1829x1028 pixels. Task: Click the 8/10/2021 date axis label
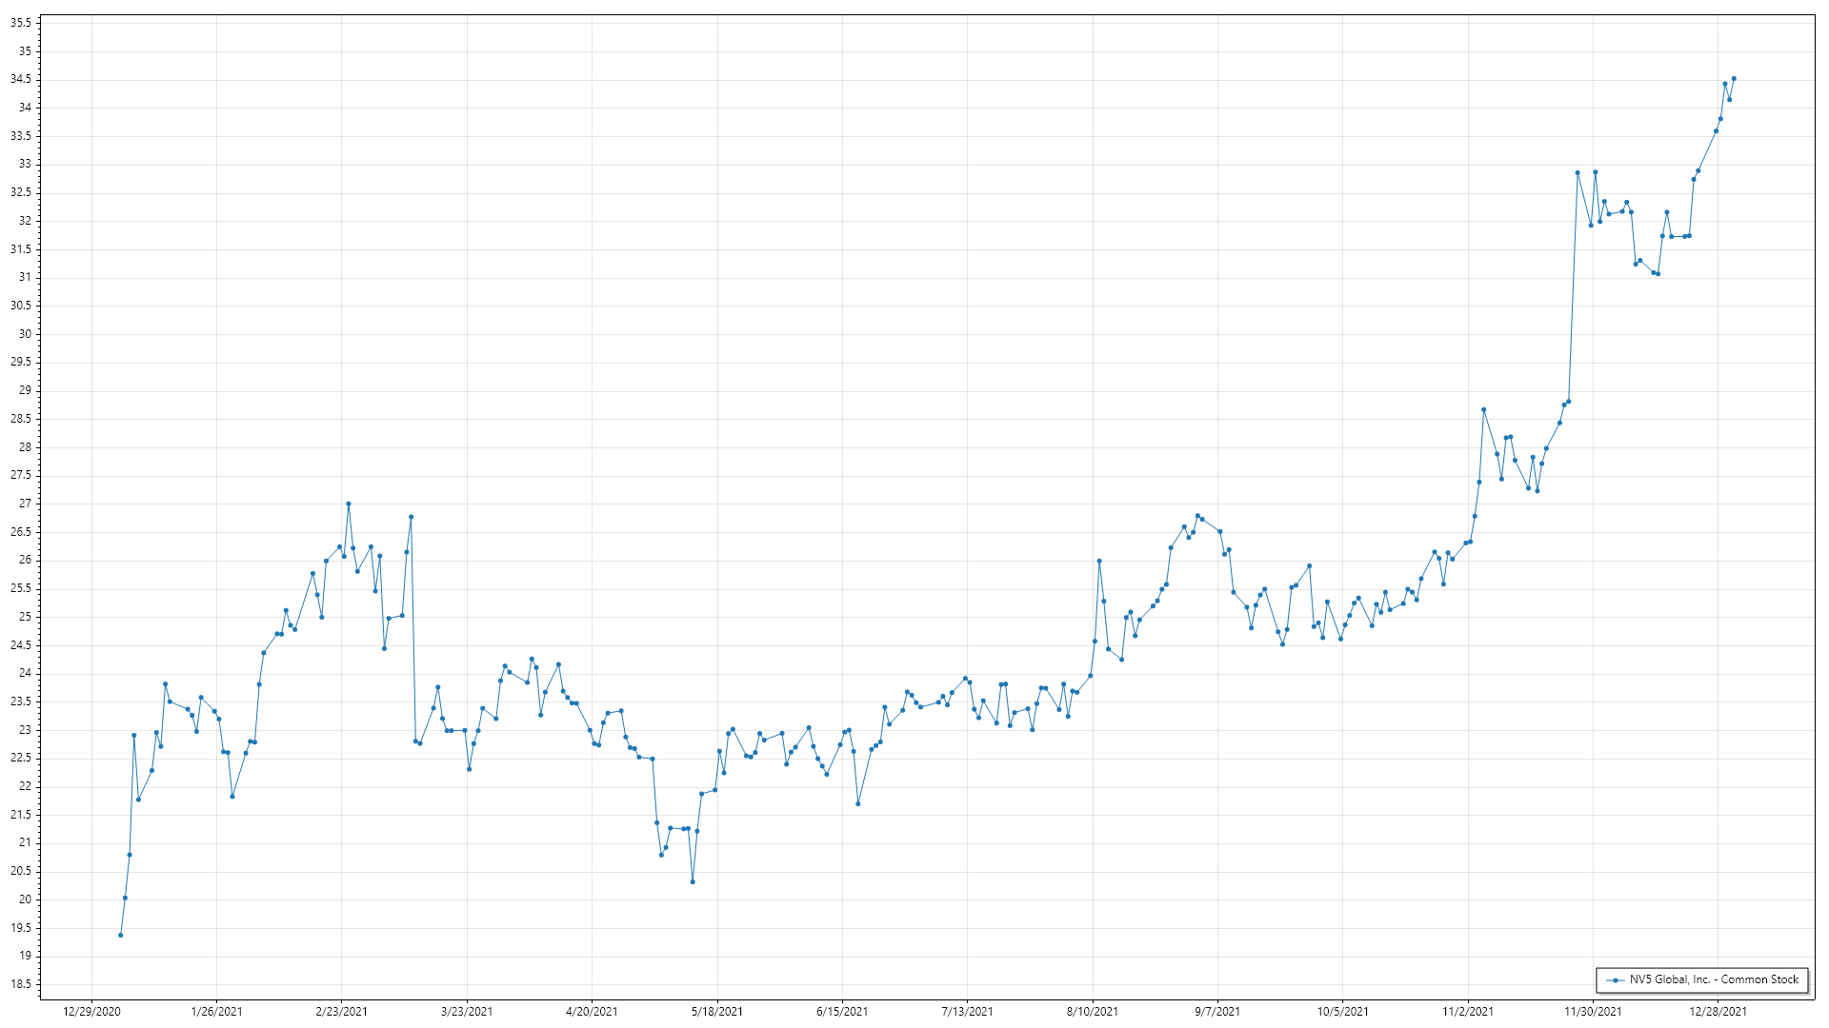pos(1093,1011)
